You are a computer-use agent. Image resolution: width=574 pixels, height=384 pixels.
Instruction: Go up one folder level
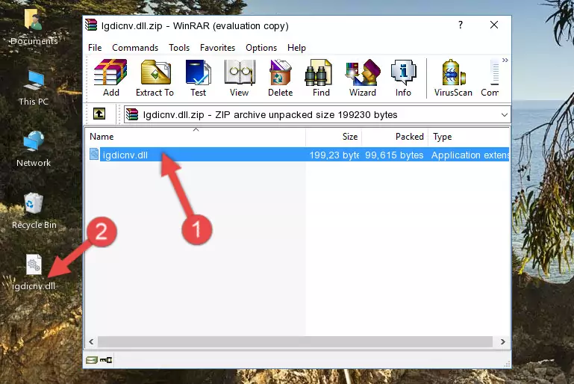99,114
